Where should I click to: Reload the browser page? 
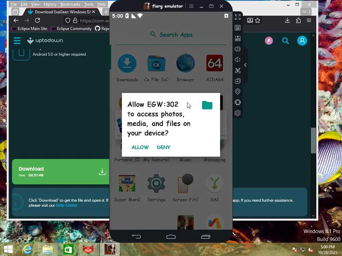(x=37, y=20)
